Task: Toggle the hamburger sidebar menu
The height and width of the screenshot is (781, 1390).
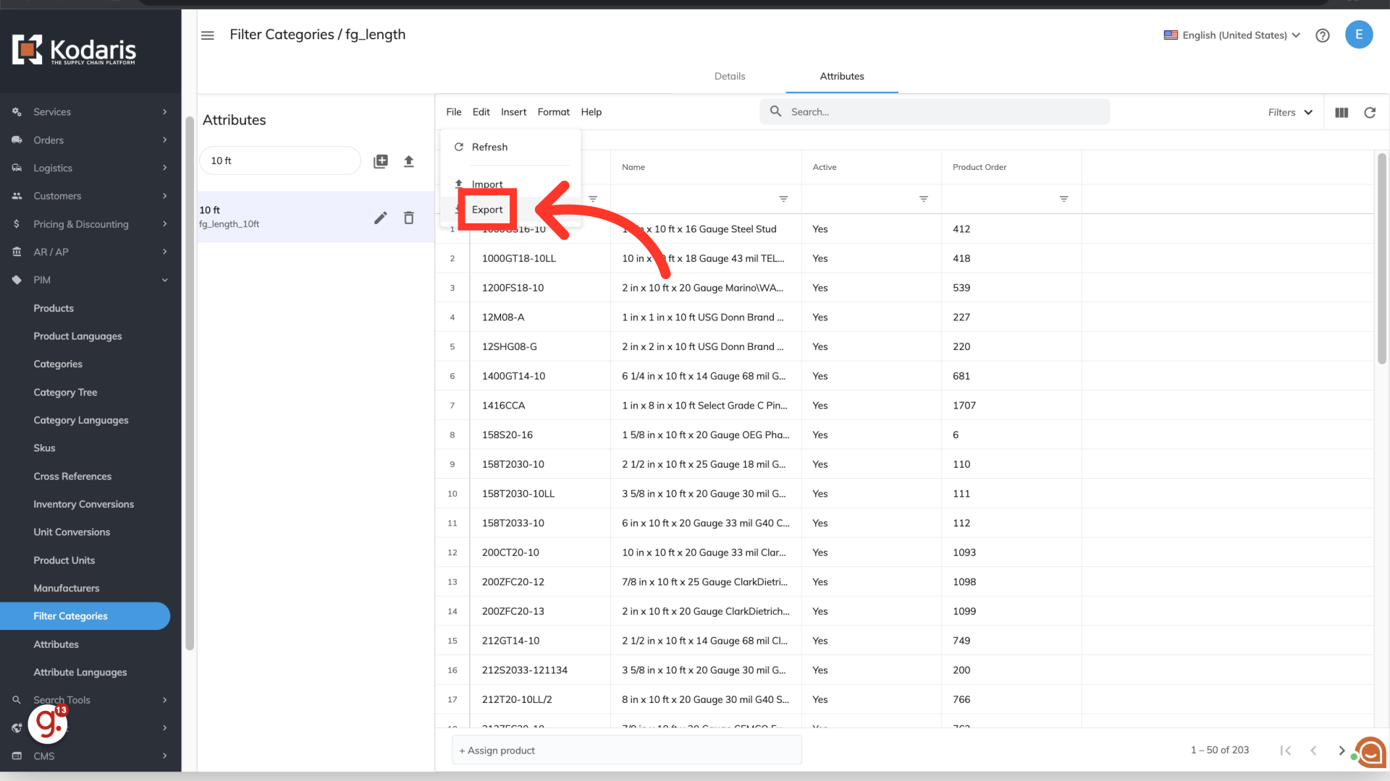Action: click(208, 35)
